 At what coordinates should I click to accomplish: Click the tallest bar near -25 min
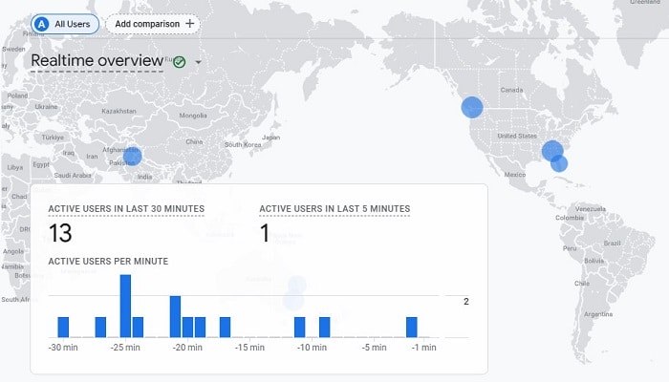(125, 307)
